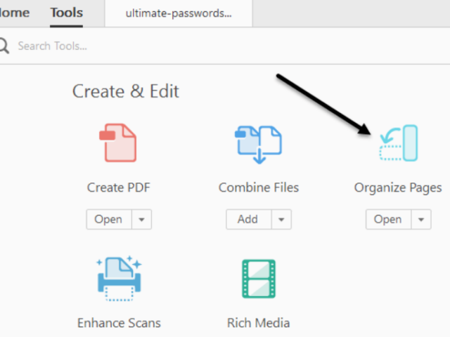Image resolution: width=450 pixels, height=337 pixels.
Task: Select the Tools tab
Action: [x=66, y=13]
